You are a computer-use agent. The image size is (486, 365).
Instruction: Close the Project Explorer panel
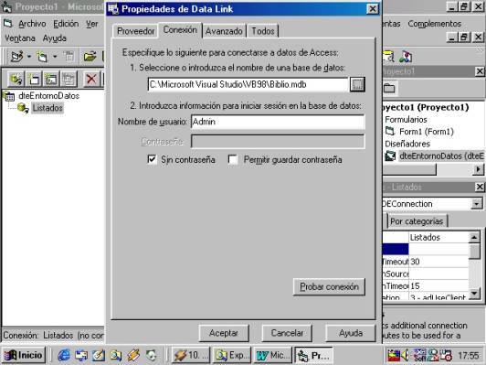(480, 71)
